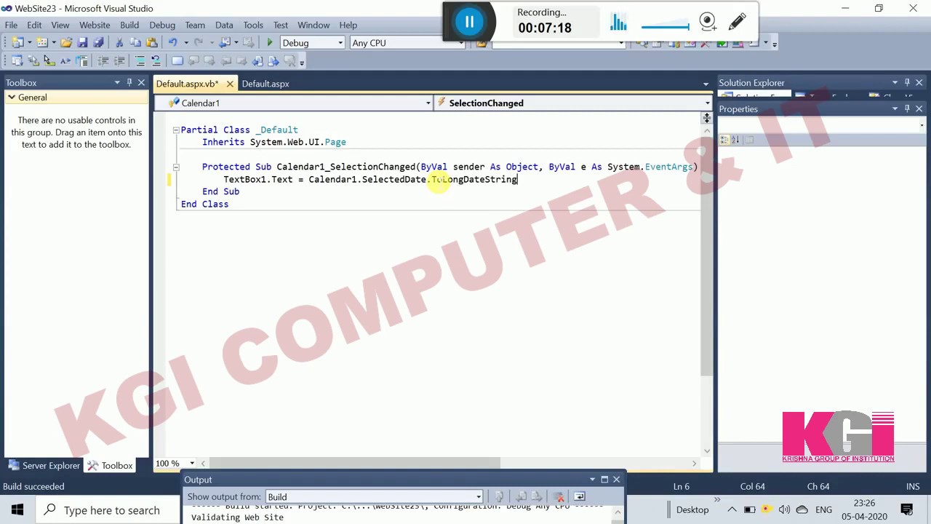
Task: Open the Window menu
Action: point(313,25)
